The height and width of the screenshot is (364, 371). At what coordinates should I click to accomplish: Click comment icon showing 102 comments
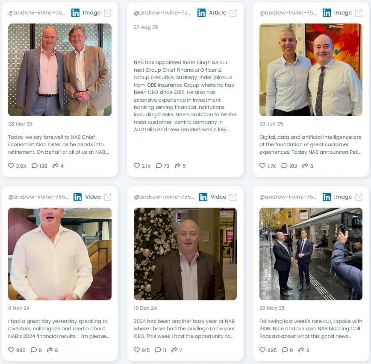click(284, 166)
